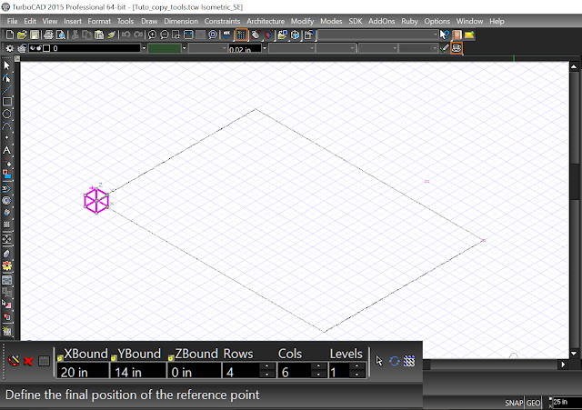Image resolution: width=582 pixels, height=410 pixels.
Task: Click the finish tool icon left of red X
Action: point(14,361)
